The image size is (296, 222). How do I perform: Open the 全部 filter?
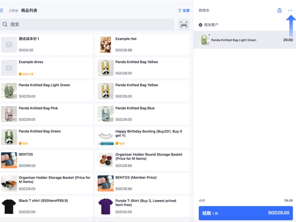click(184, 10)
